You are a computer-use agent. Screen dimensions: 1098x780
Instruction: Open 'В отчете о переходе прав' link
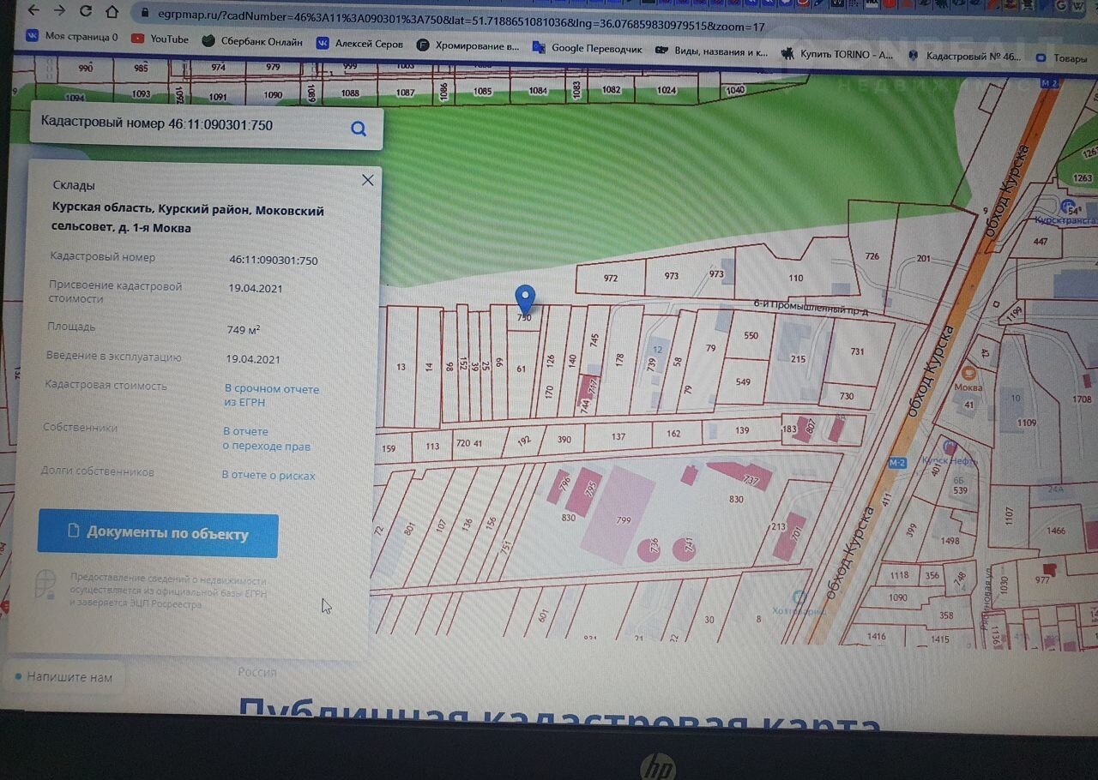[x=267, y=439]
